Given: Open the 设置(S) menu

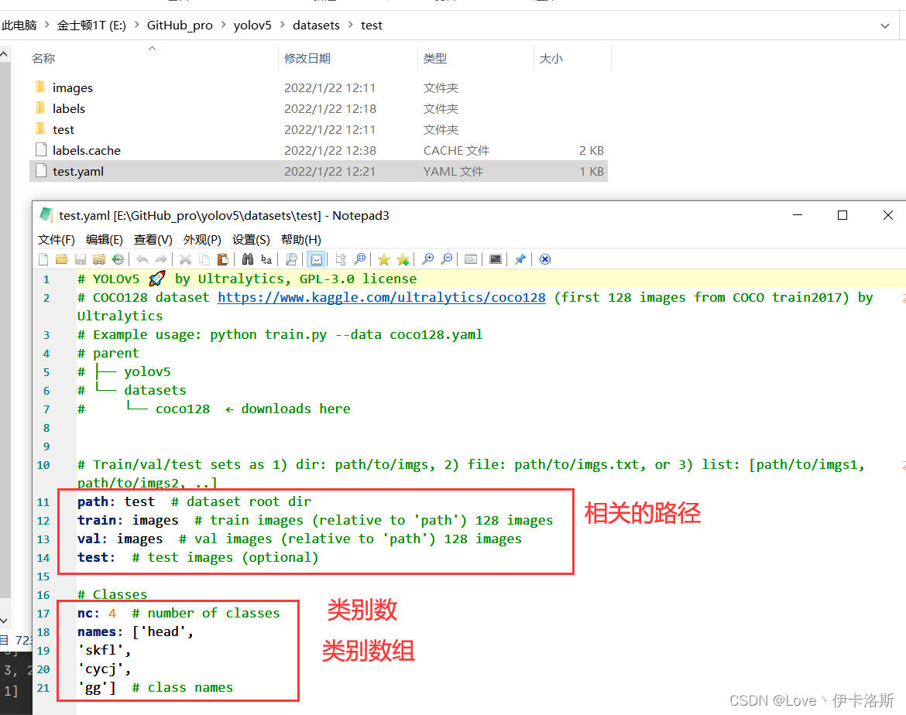Looking at the screenshot, I should click(252, 240).
